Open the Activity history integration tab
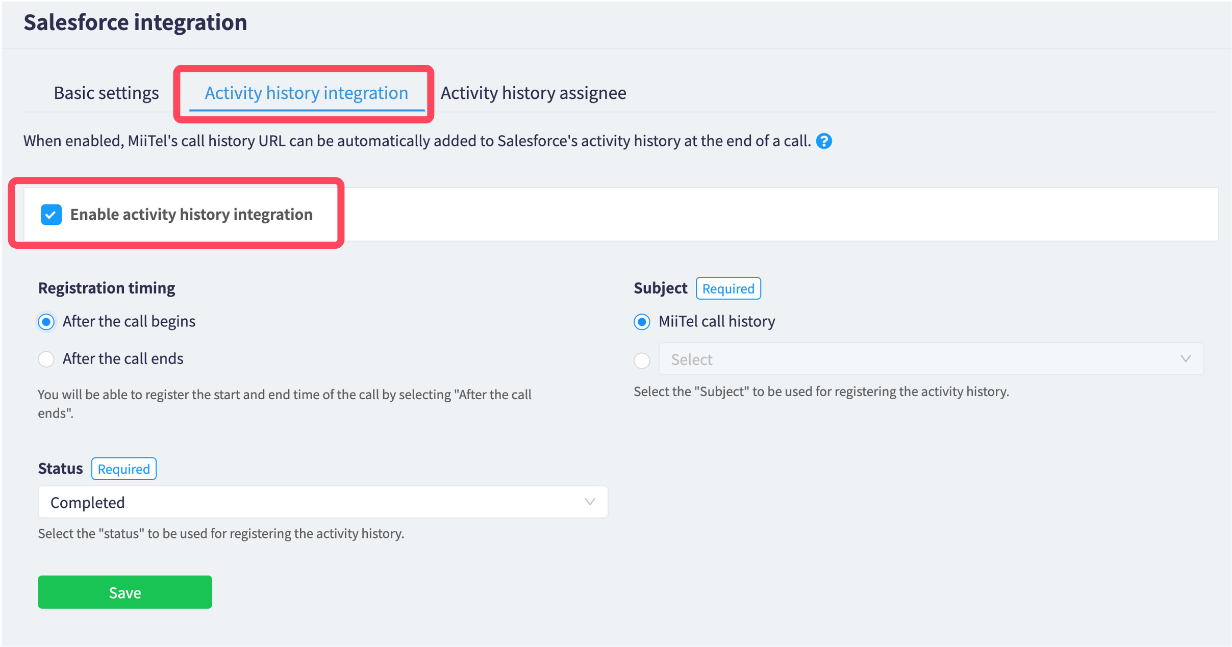Image resolution: width=1232 pixels, height=647 pixels. 306,93
